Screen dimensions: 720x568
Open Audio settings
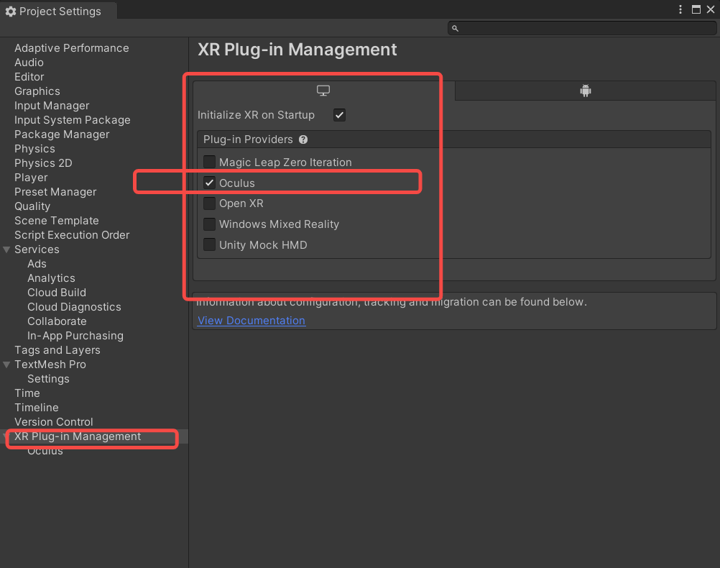coord(29,63)
